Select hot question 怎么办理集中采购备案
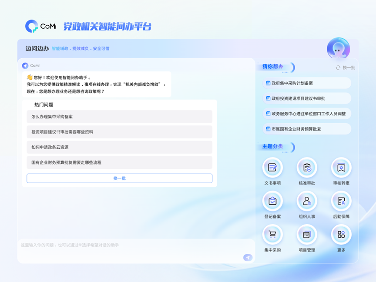This screenshot has width=376, height=282. [119, 116]
